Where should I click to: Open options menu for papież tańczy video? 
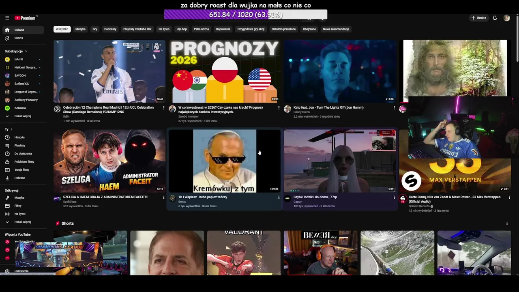click(x=279, y=198)
